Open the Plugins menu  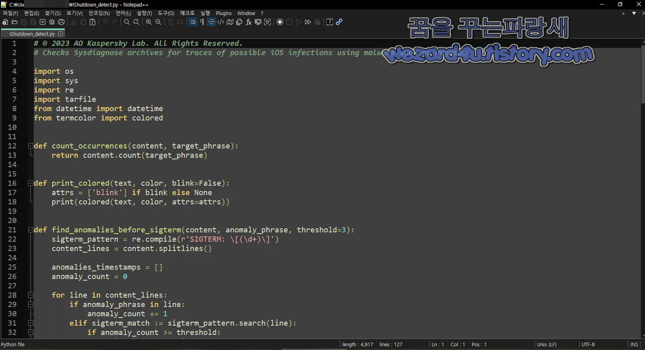tap(224, 13)
